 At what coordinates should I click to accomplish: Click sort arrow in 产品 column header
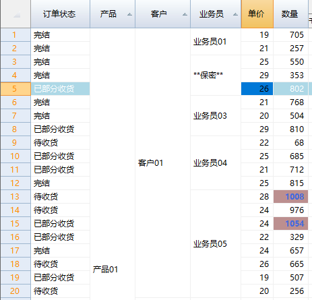click(x=129, y=14)
